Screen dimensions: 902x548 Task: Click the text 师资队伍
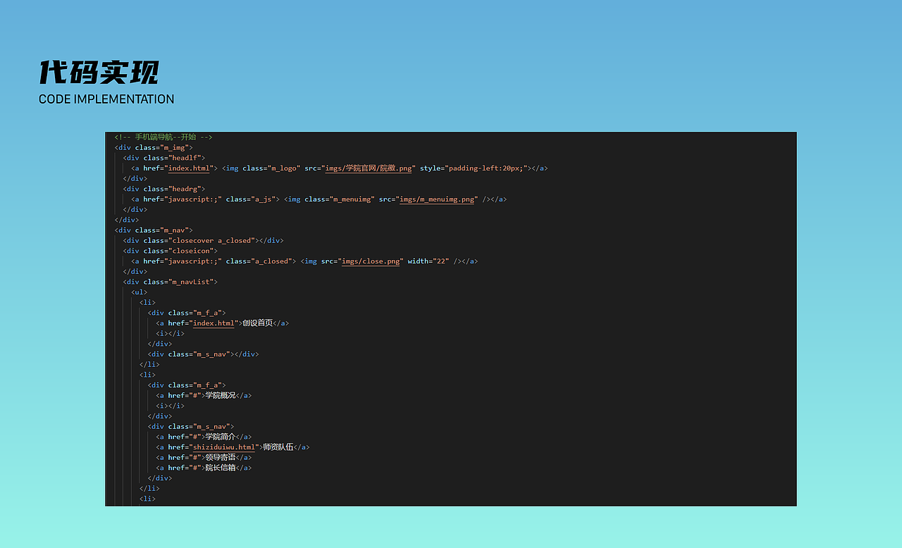pos(278,447)
